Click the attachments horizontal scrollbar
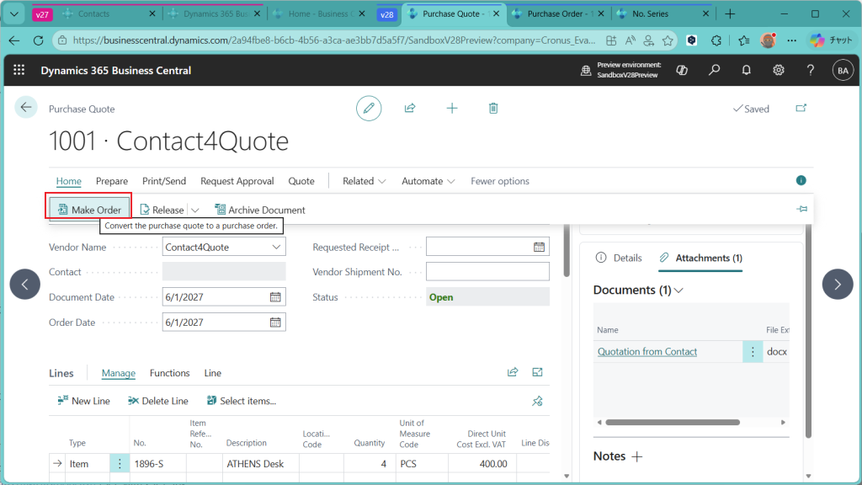862x485 pixels. tap(673, 422)
